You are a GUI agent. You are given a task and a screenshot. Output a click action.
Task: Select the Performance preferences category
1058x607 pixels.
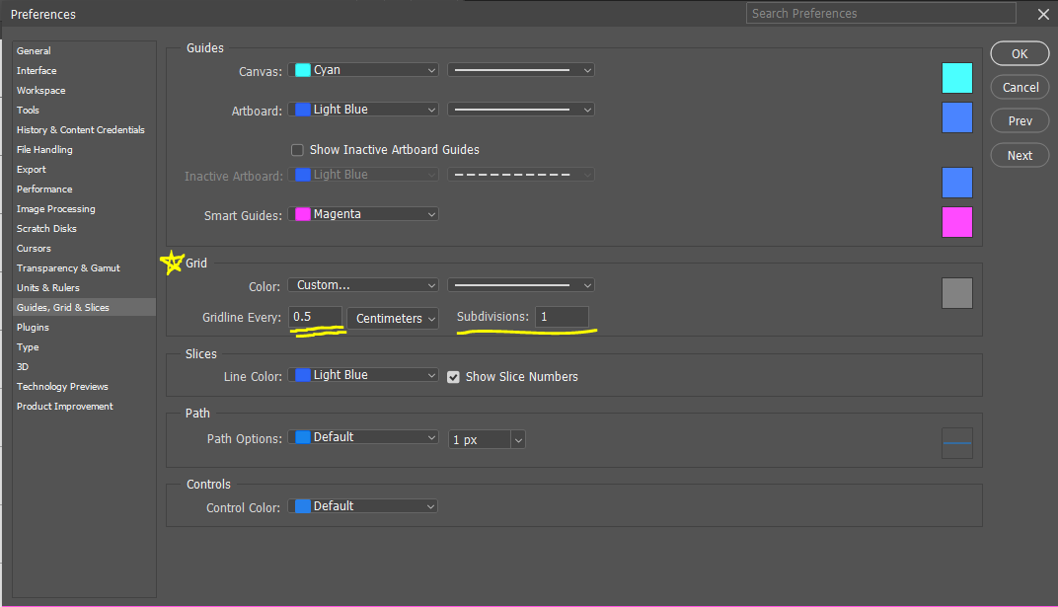(44, 190)
